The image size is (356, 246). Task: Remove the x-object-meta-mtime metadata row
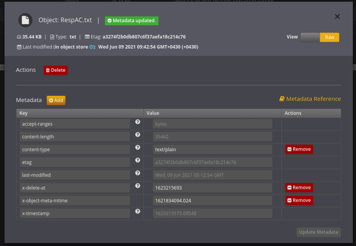tap(299, 201)
